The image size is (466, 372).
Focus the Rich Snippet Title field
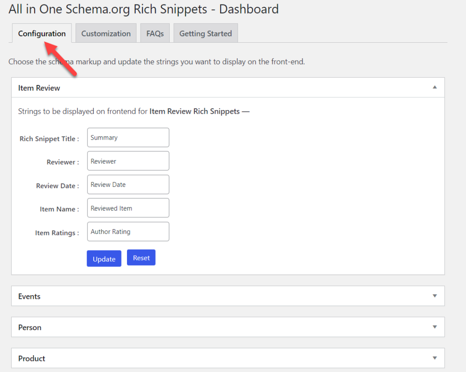[128, 137]
